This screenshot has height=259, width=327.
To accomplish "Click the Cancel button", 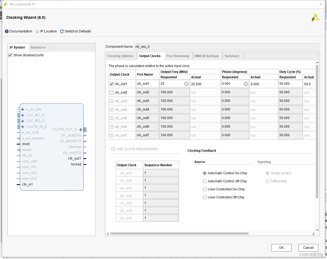I will point(308,248).
